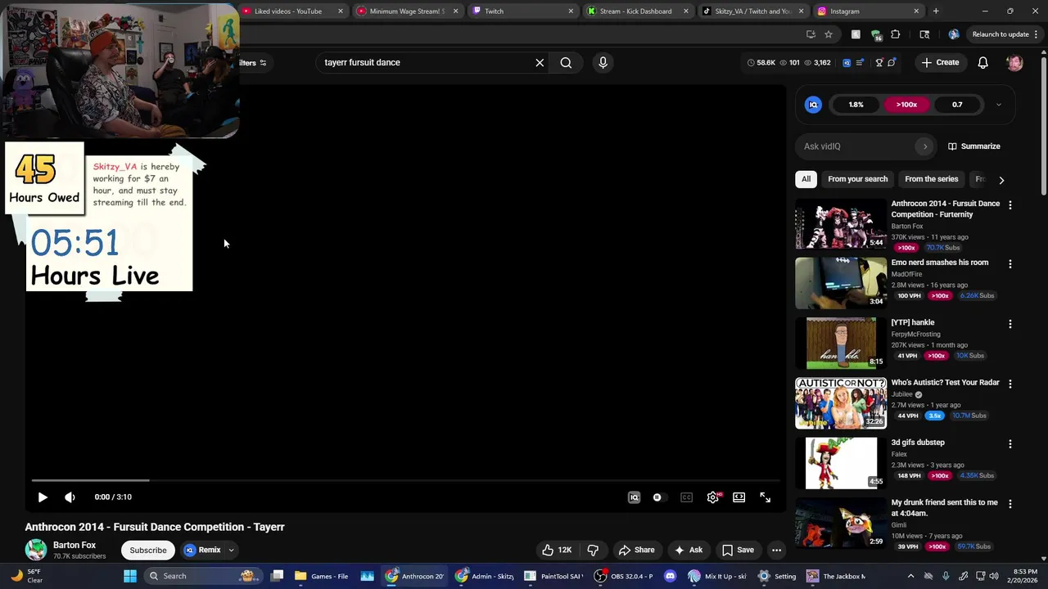Dislike the Anthrocon video
The height and width of the screenshot is (589, 1048).
pyautogui.click(x=593, y=550)
